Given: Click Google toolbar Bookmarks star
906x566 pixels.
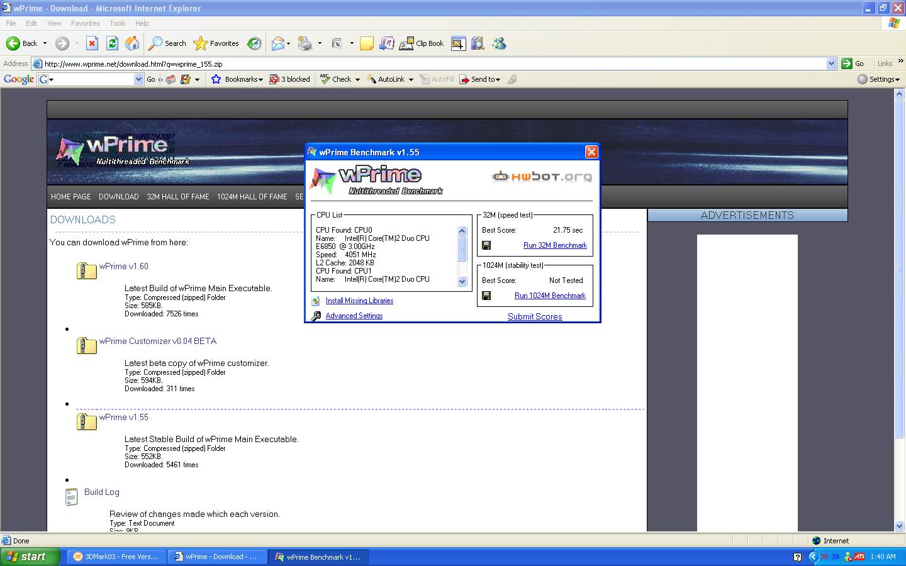Looking at the screenshot, I should click(x=216, y=79).
